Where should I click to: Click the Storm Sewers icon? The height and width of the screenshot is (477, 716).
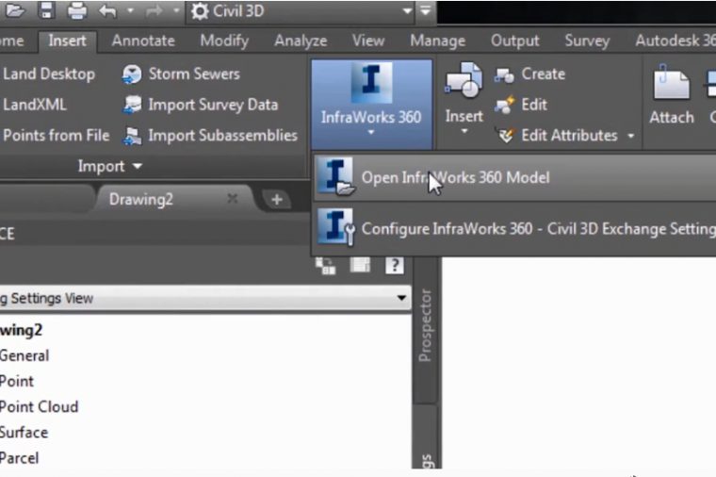pyautogui.click(x=132, y=74)
